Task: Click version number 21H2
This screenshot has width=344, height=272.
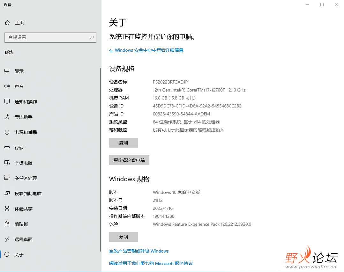Action: [x=158, y=200]
